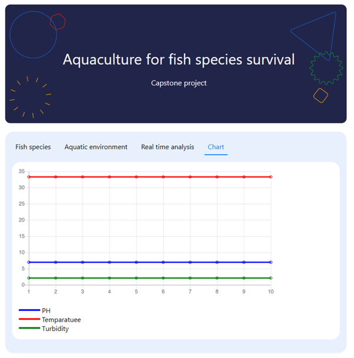
Task: Click the red heptagon shape in banner
Action: pos(58,22)
